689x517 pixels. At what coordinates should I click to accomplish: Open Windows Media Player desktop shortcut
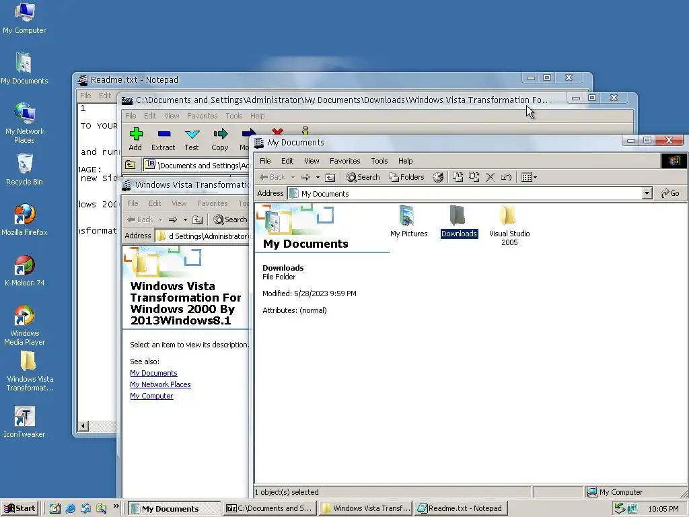25,325
